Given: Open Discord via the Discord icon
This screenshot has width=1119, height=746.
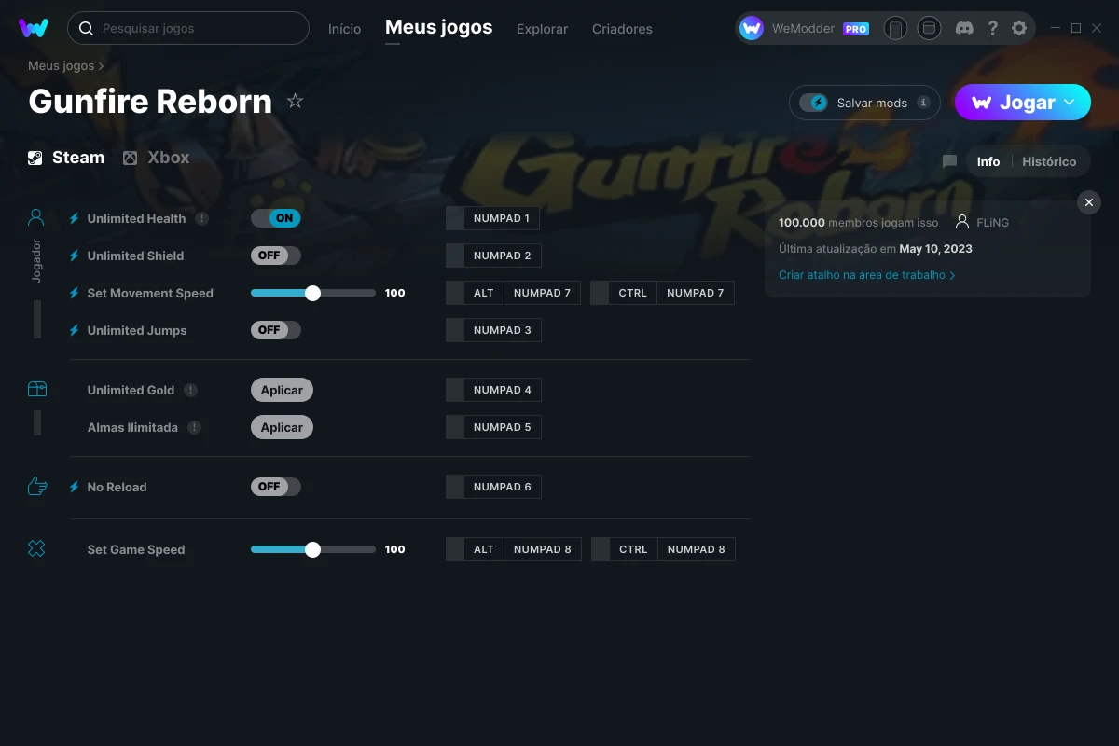Looking at the screenshot, I should (x=965, y=28).
